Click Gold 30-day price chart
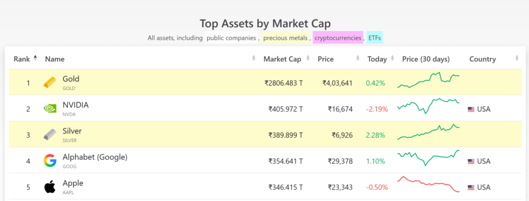 pos(428,80)
